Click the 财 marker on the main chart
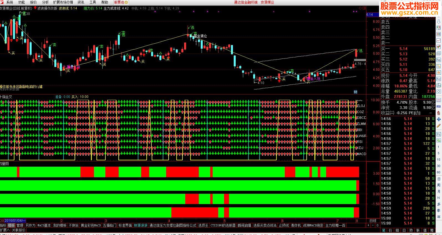Viewport: 442px width, 235px height. 355,92
